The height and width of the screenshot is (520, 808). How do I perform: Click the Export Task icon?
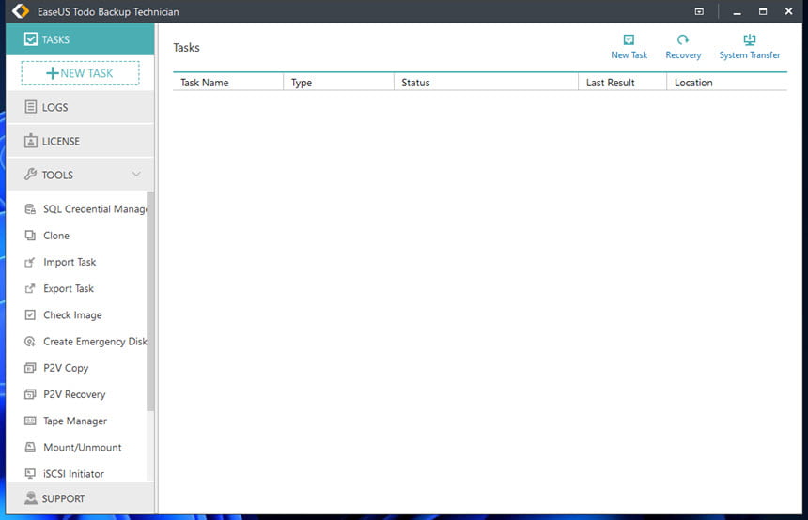click(30, 288)
